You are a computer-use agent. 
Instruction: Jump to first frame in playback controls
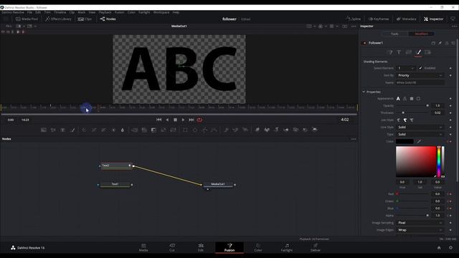click(158, 120)
